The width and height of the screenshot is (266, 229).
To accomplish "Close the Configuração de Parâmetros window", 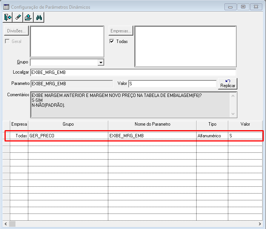I will tap(256, 7).
